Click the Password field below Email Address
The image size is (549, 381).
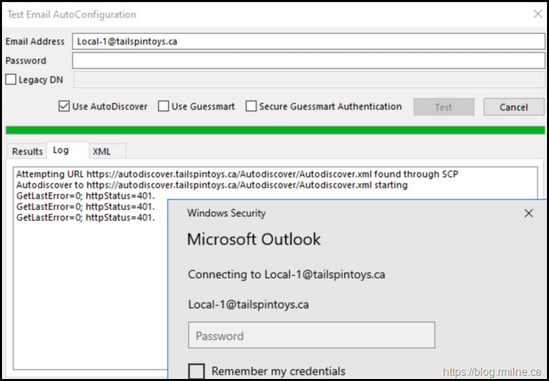tap(309, 61)
